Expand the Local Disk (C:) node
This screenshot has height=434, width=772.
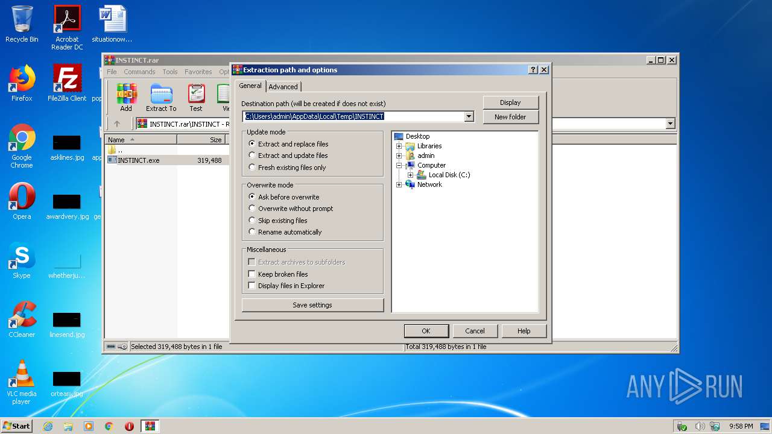tap(410, 175)
